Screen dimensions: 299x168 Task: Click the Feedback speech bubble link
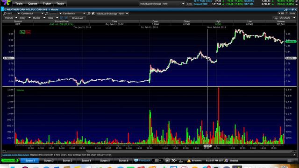coord(142,161)
